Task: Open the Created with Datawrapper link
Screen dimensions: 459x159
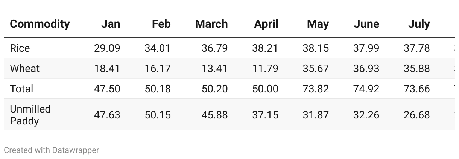Action: point(52,150)
